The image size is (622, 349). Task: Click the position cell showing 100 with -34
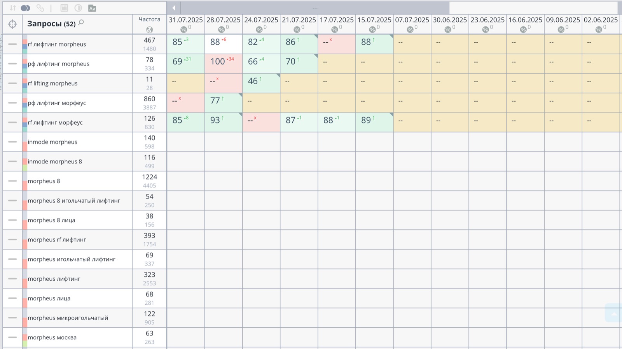[224, 64]
